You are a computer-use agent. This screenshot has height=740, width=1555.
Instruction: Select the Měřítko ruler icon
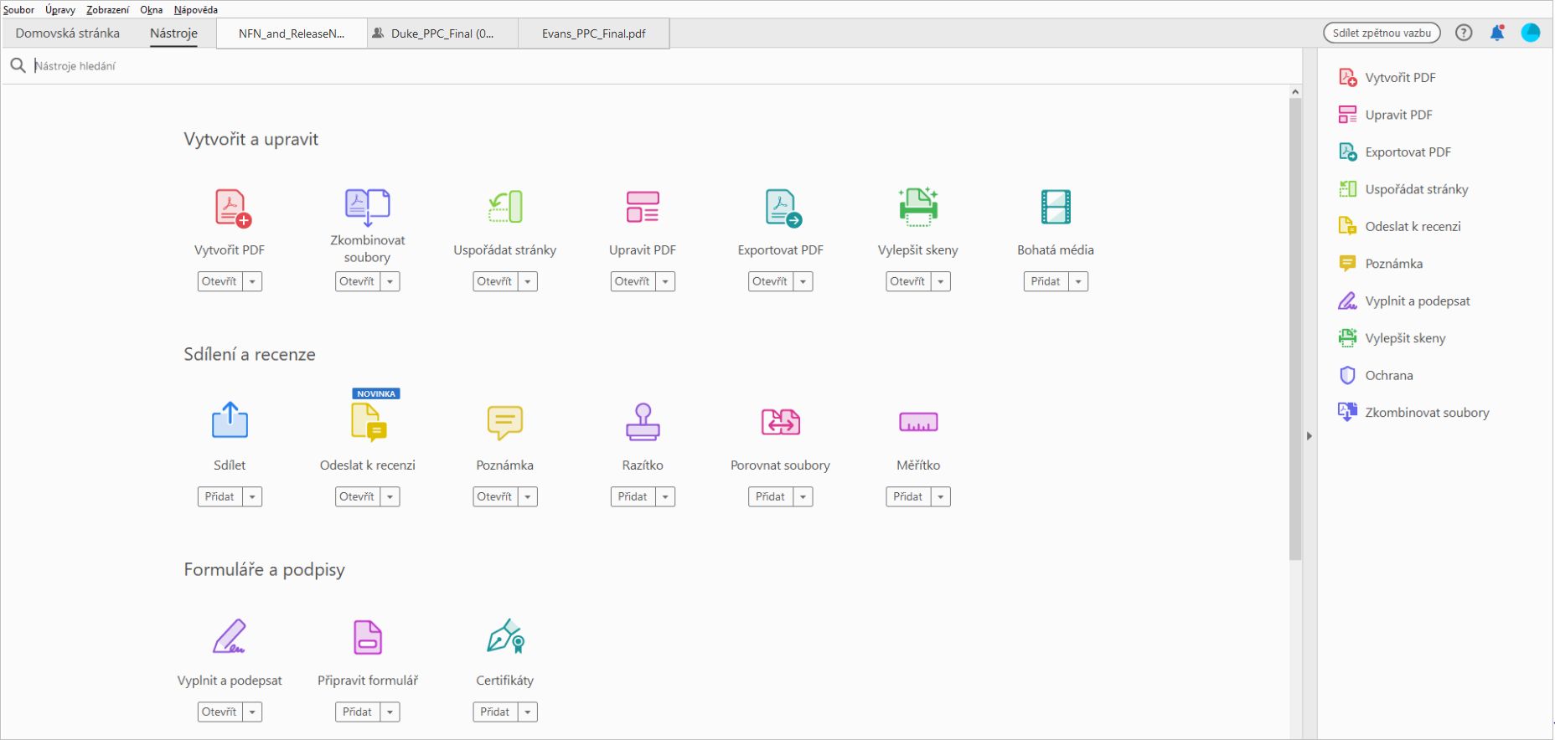coord(918,422)
